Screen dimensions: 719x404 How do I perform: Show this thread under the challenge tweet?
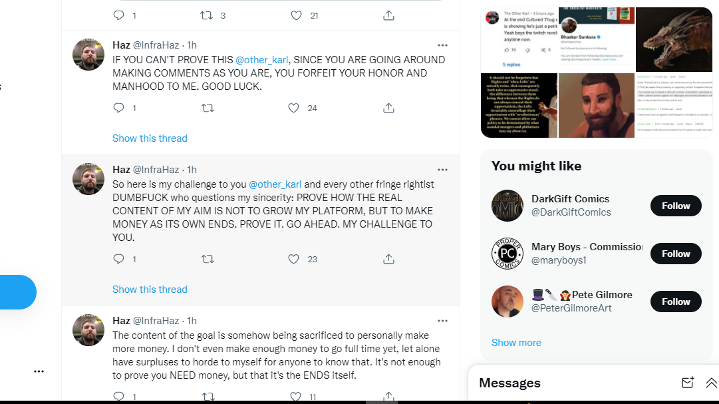coord(150,290)
